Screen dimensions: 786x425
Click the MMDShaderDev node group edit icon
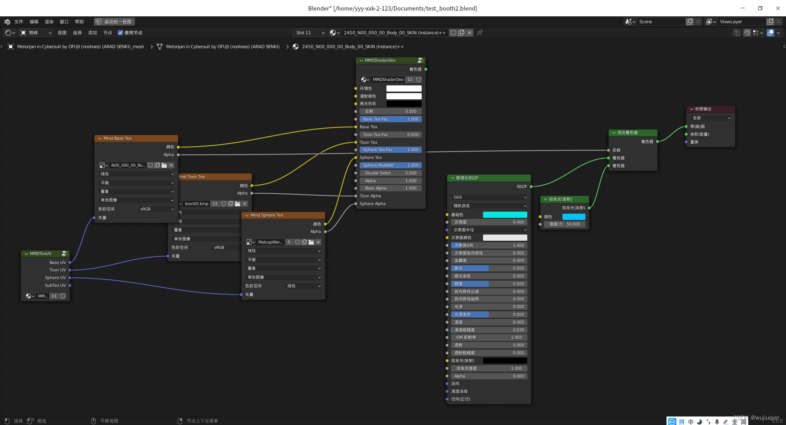point(420,60)
